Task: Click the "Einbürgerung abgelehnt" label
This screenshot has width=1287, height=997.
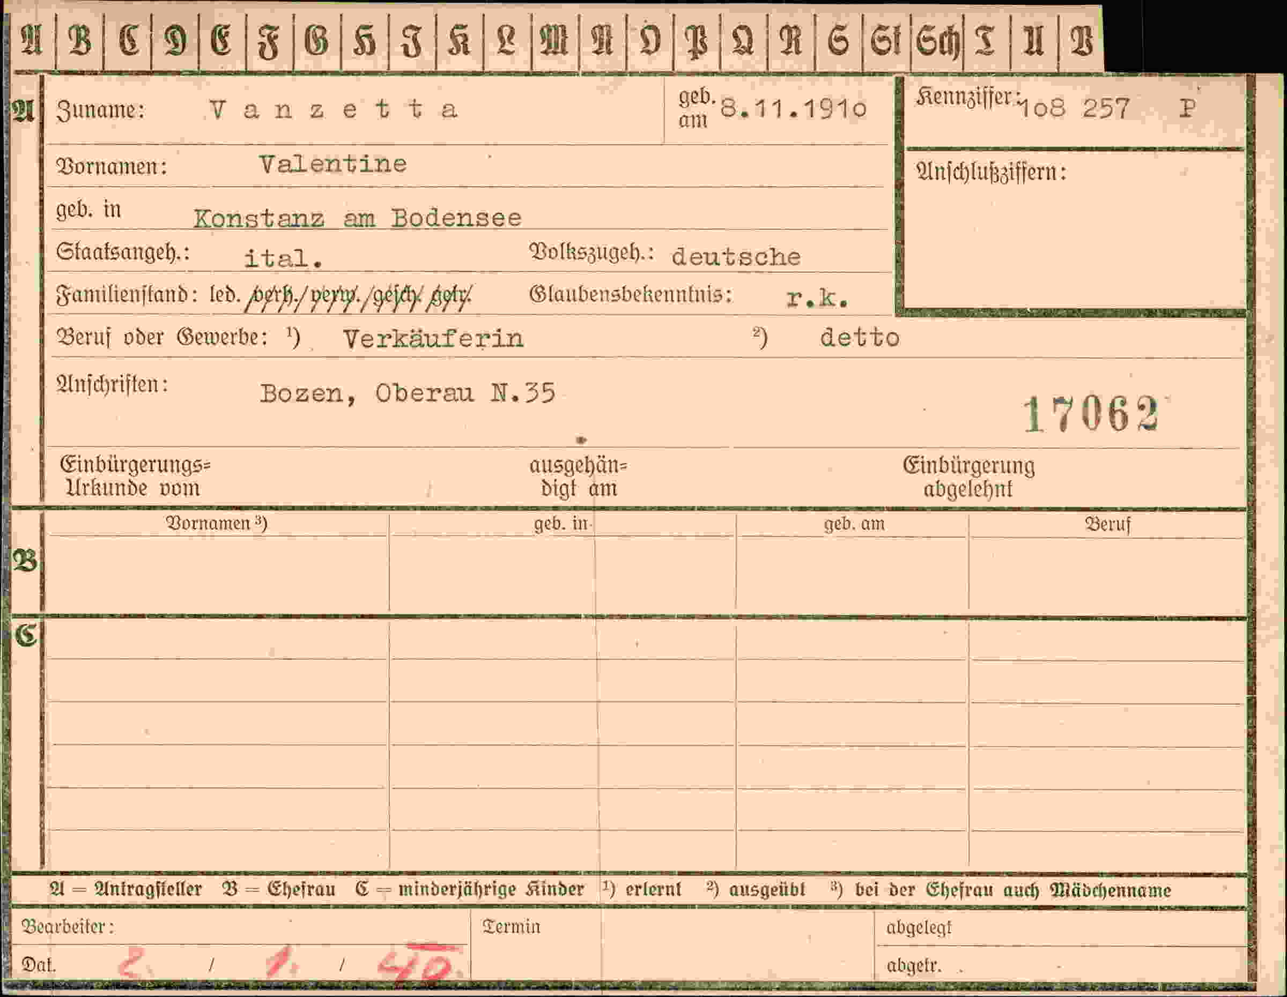Action: pyautogui.click(x=969, y=478)
